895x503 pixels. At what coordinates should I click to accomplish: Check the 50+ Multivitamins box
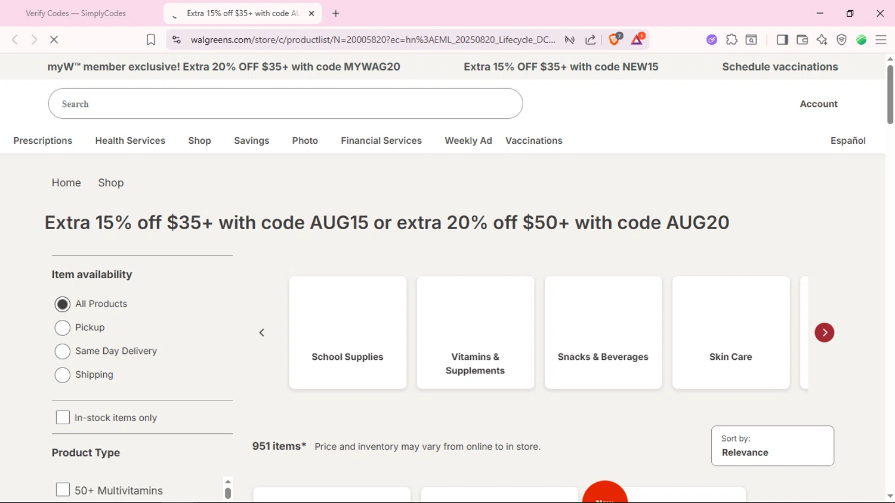(x=63, y=490)
